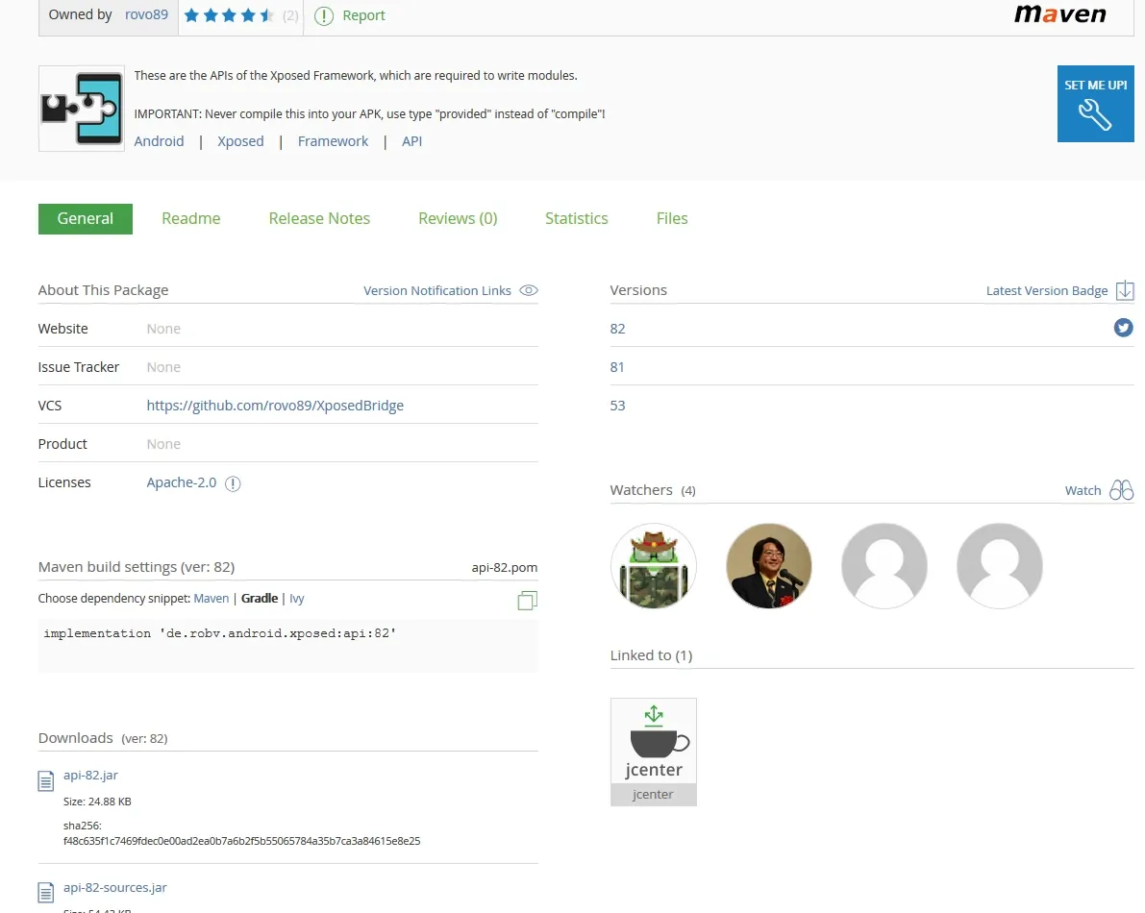This screenshot has width=1145, height=913.
Task: Switch to the Readme tab
Action: tap(191, 219)
